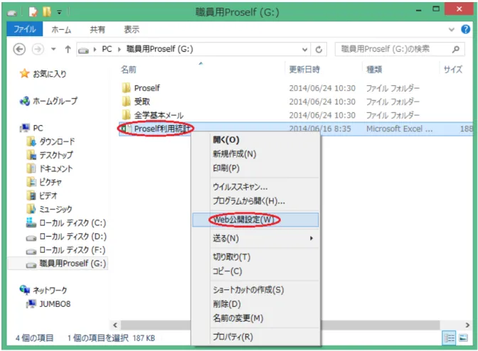Screen dimensions: 478x351
Task: Click the search magnifier icon
Action: [456, 49]
